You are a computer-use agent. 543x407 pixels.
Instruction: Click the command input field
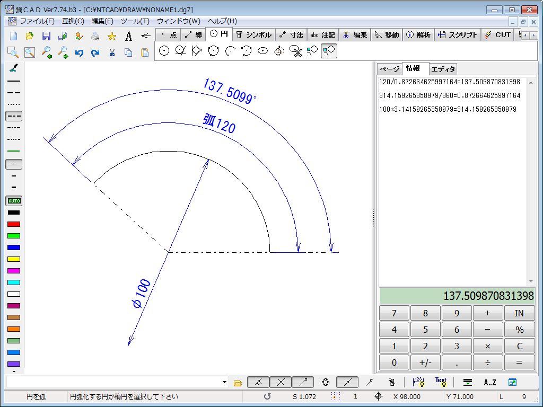[x=113, y=383]
